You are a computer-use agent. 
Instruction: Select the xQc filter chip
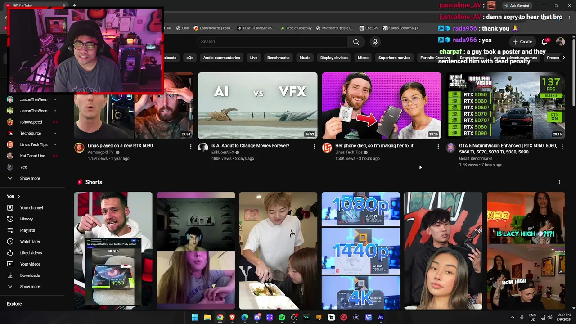190,58
